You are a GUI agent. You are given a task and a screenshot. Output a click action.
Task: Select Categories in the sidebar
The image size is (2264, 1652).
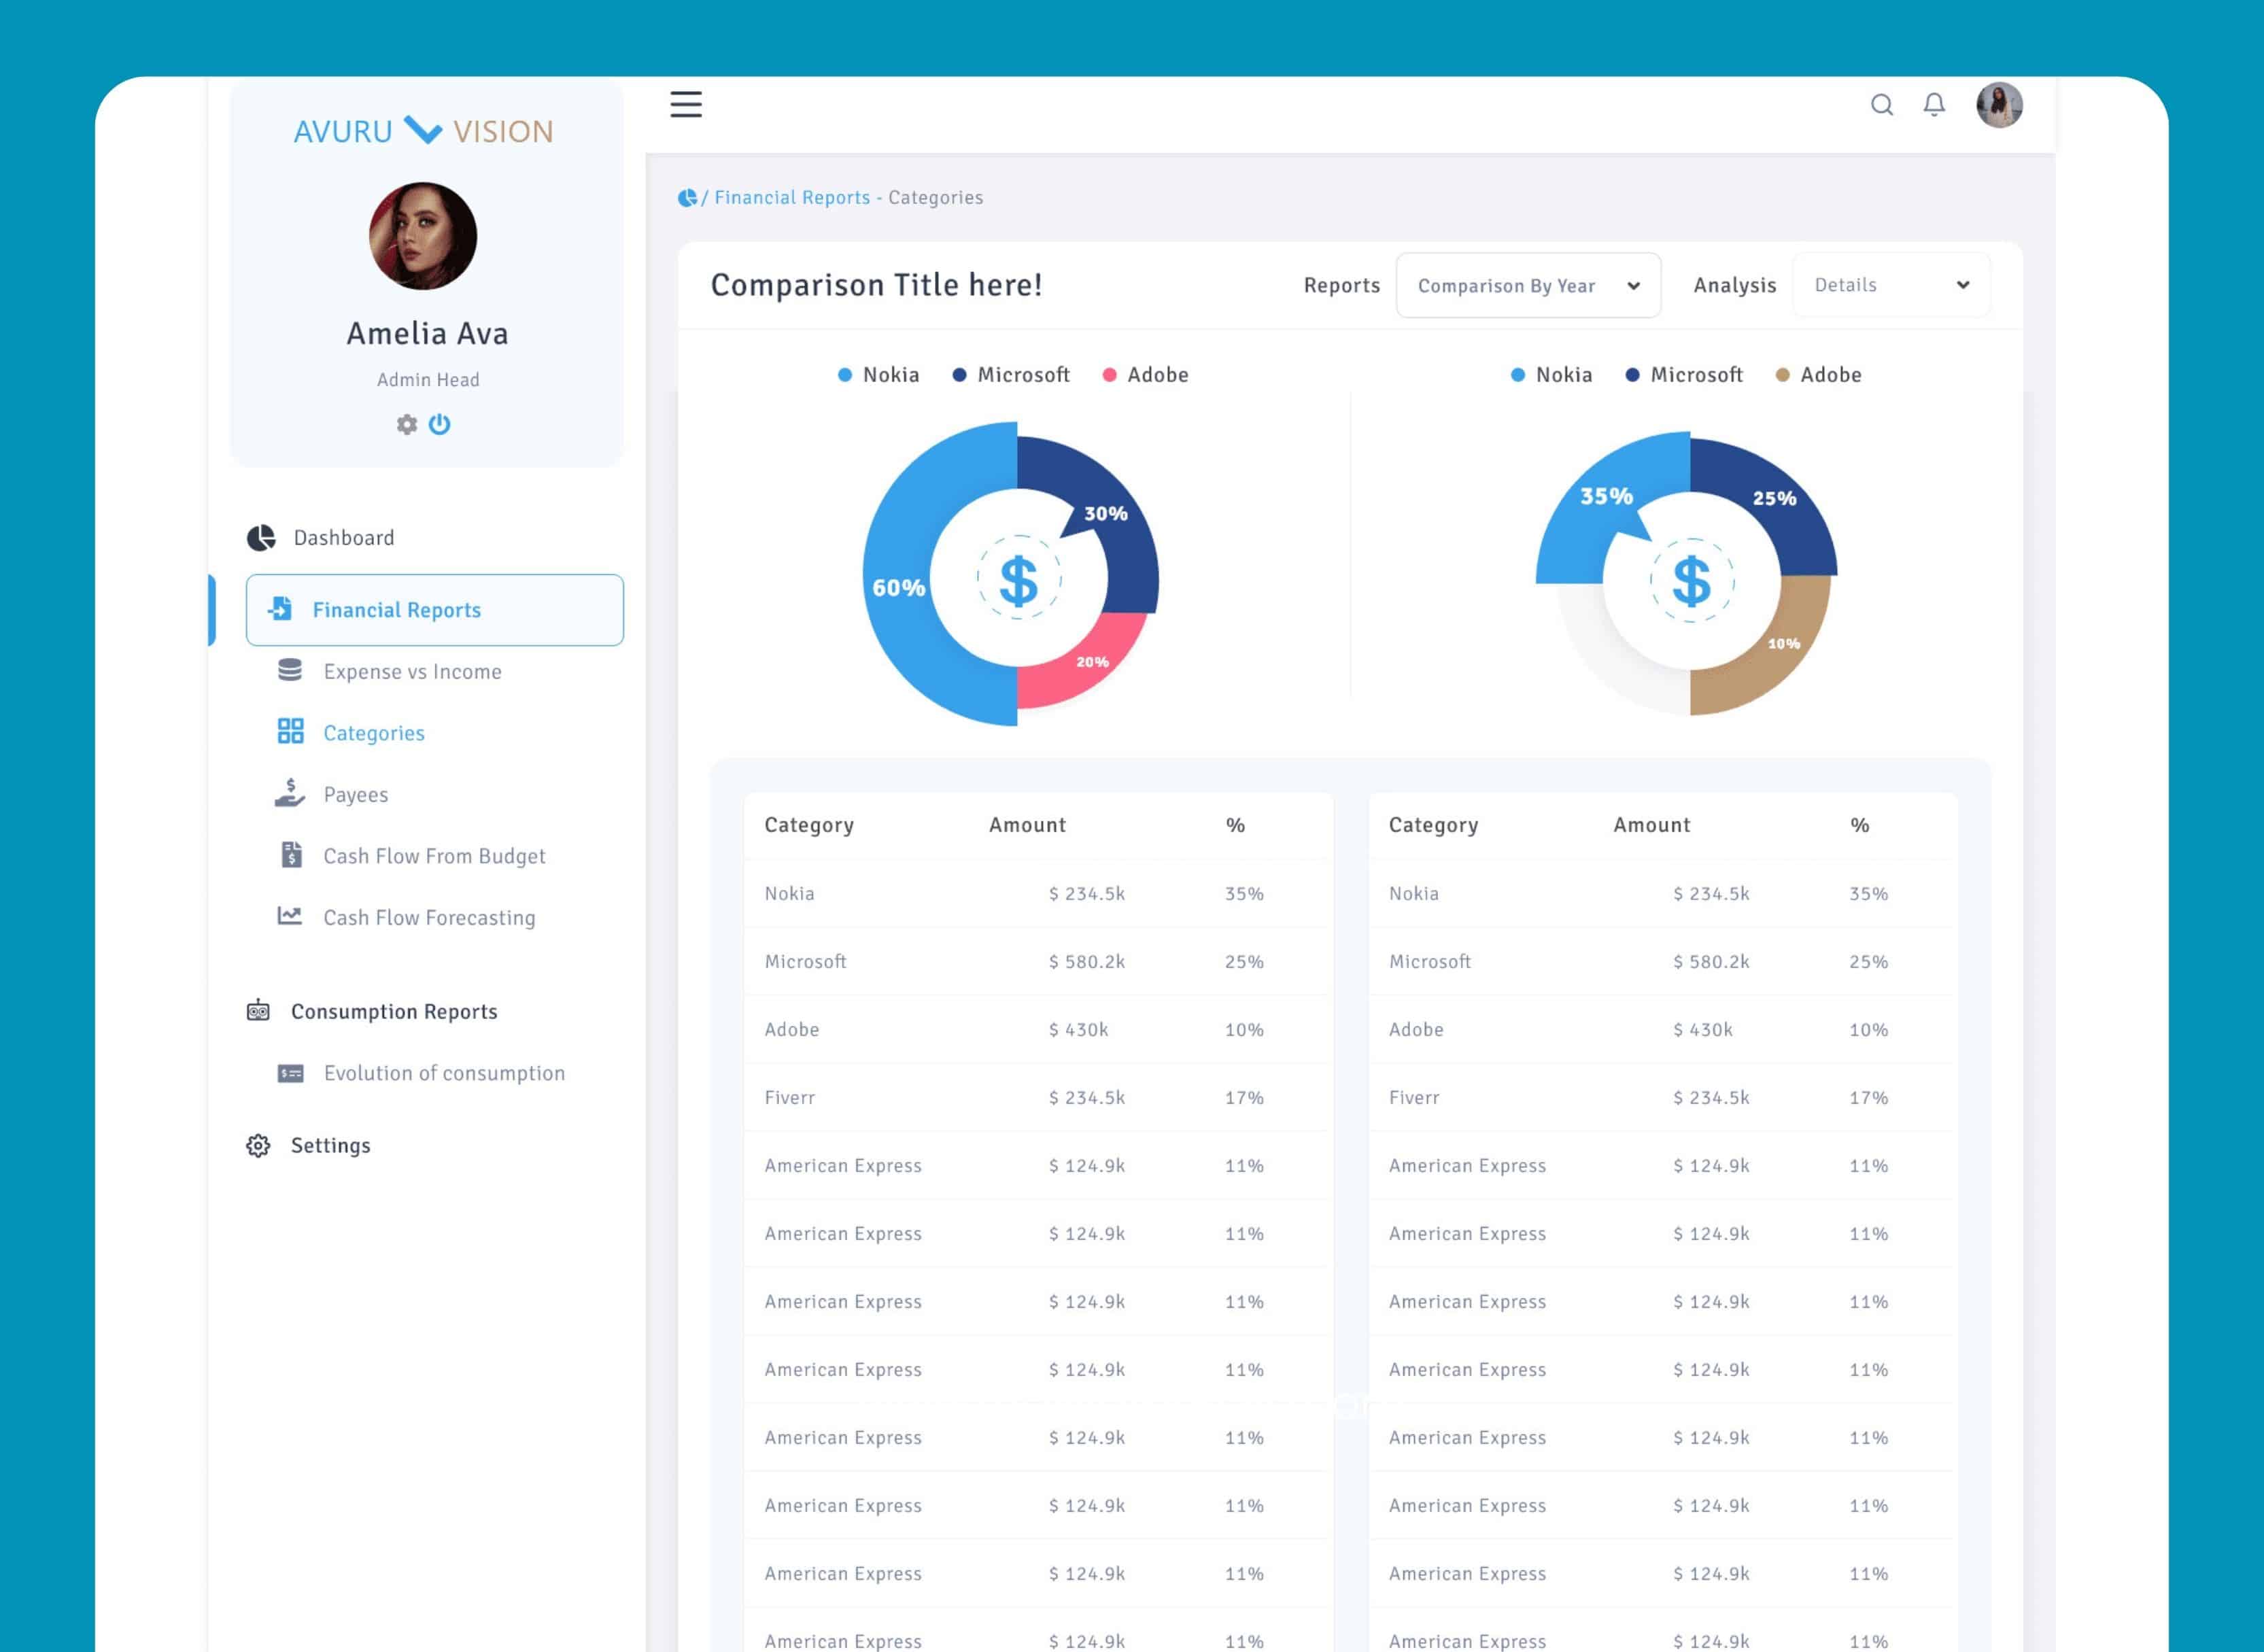coord(373,733)
